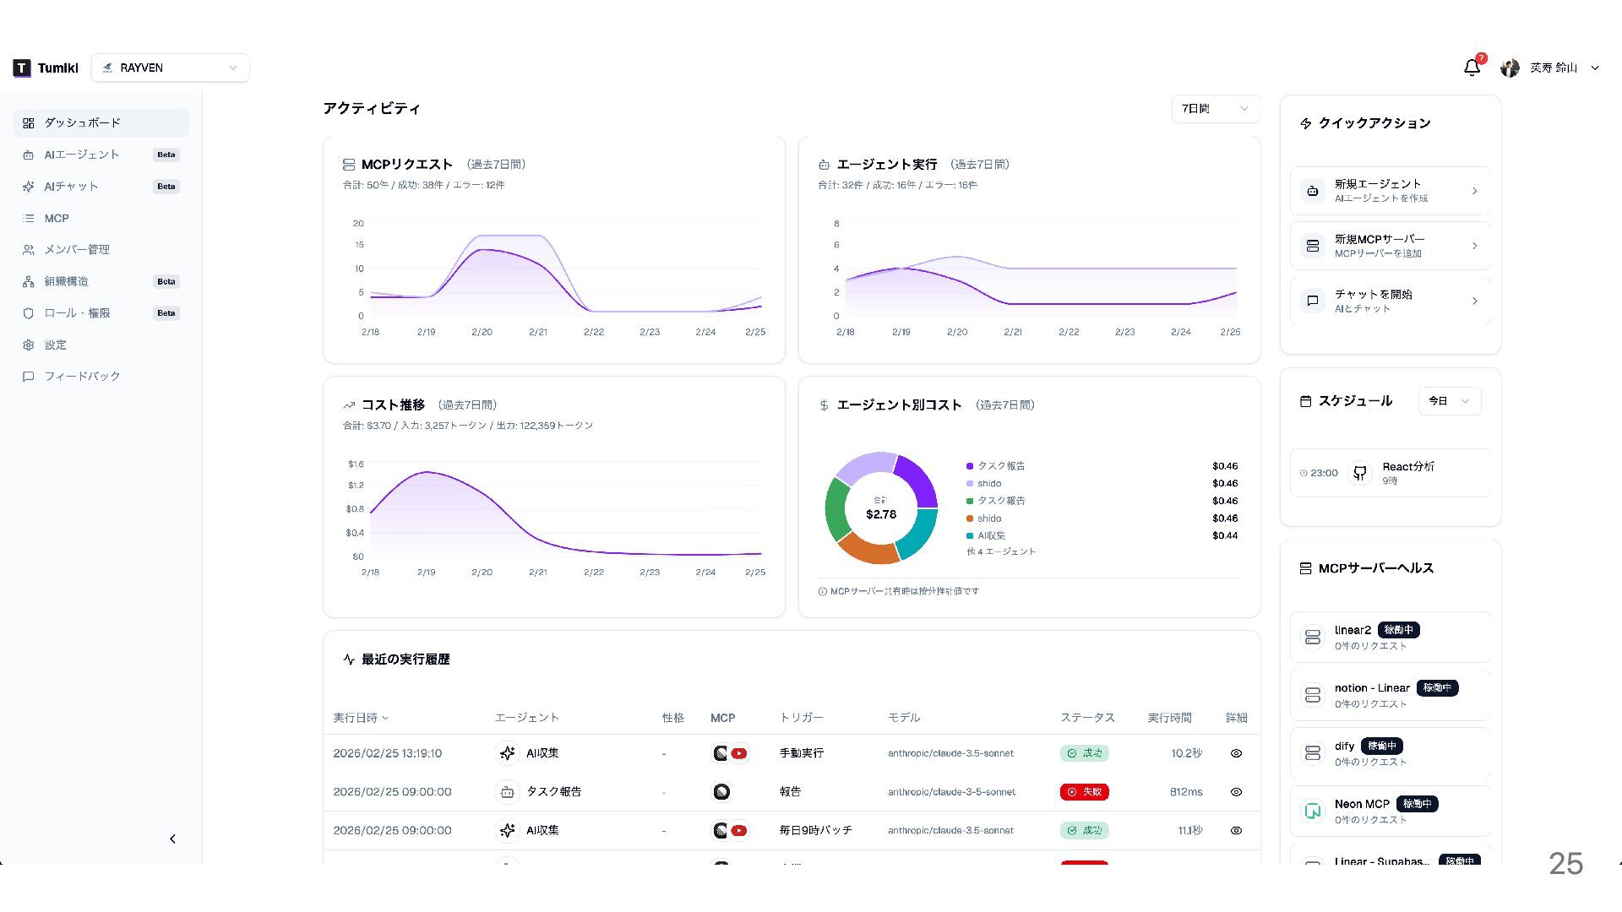Click the notification bell icon
This screenshot has width=1622, height=912.
[1472, 68]
